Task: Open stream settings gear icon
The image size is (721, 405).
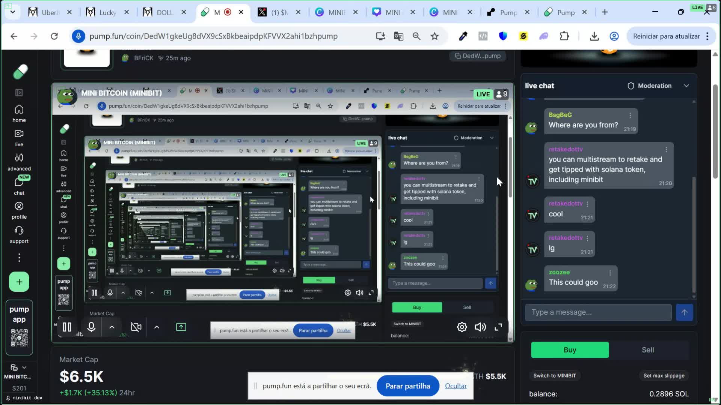Action: point(462,327)
